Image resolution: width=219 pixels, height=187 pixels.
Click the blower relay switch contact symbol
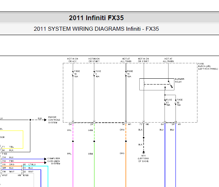click(170, 84)
